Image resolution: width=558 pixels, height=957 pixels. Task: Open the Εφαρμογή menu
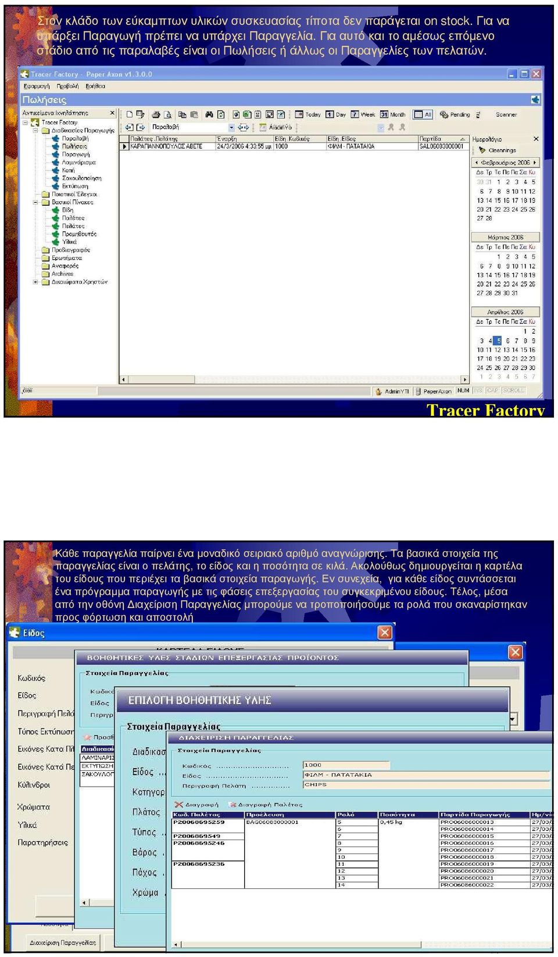click(37, 86)
